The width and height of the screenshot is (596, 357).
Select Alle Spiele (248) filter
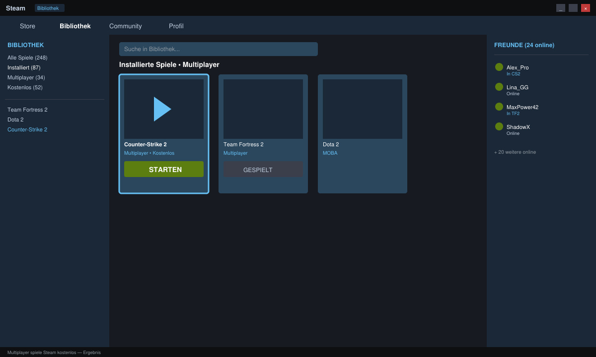click(x=27, y=58)
